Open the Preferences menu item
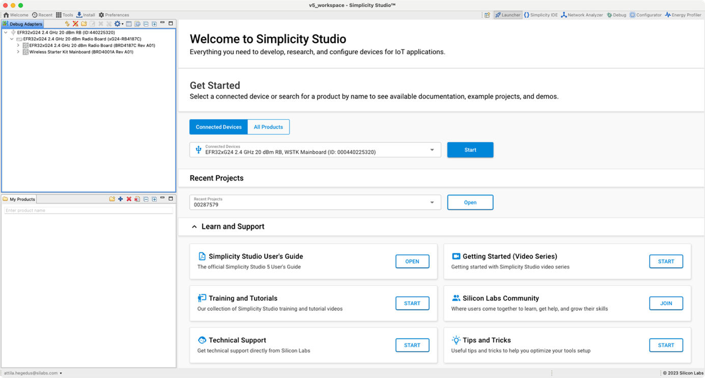Screen dimensions: 705x378 pyautogui.click(x=113, y=15)
